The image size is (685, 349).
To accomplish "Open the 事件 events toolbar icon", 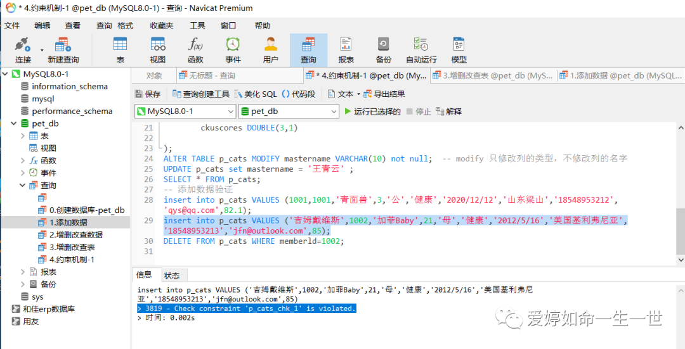I will tap(233, 50).
